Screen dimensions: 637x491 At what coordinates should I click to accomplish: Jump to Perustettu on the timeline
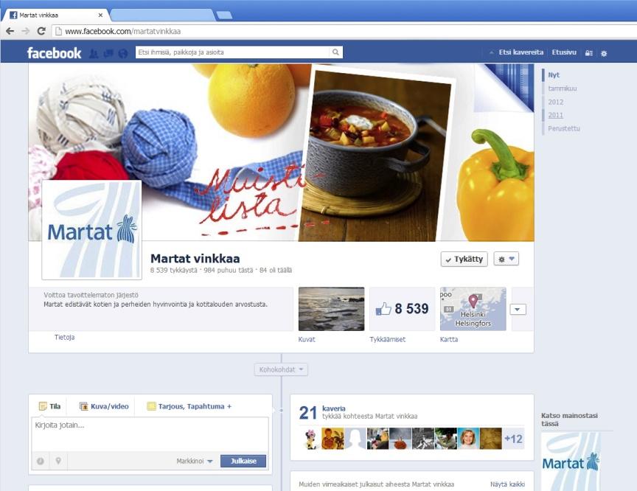point(564,128)
